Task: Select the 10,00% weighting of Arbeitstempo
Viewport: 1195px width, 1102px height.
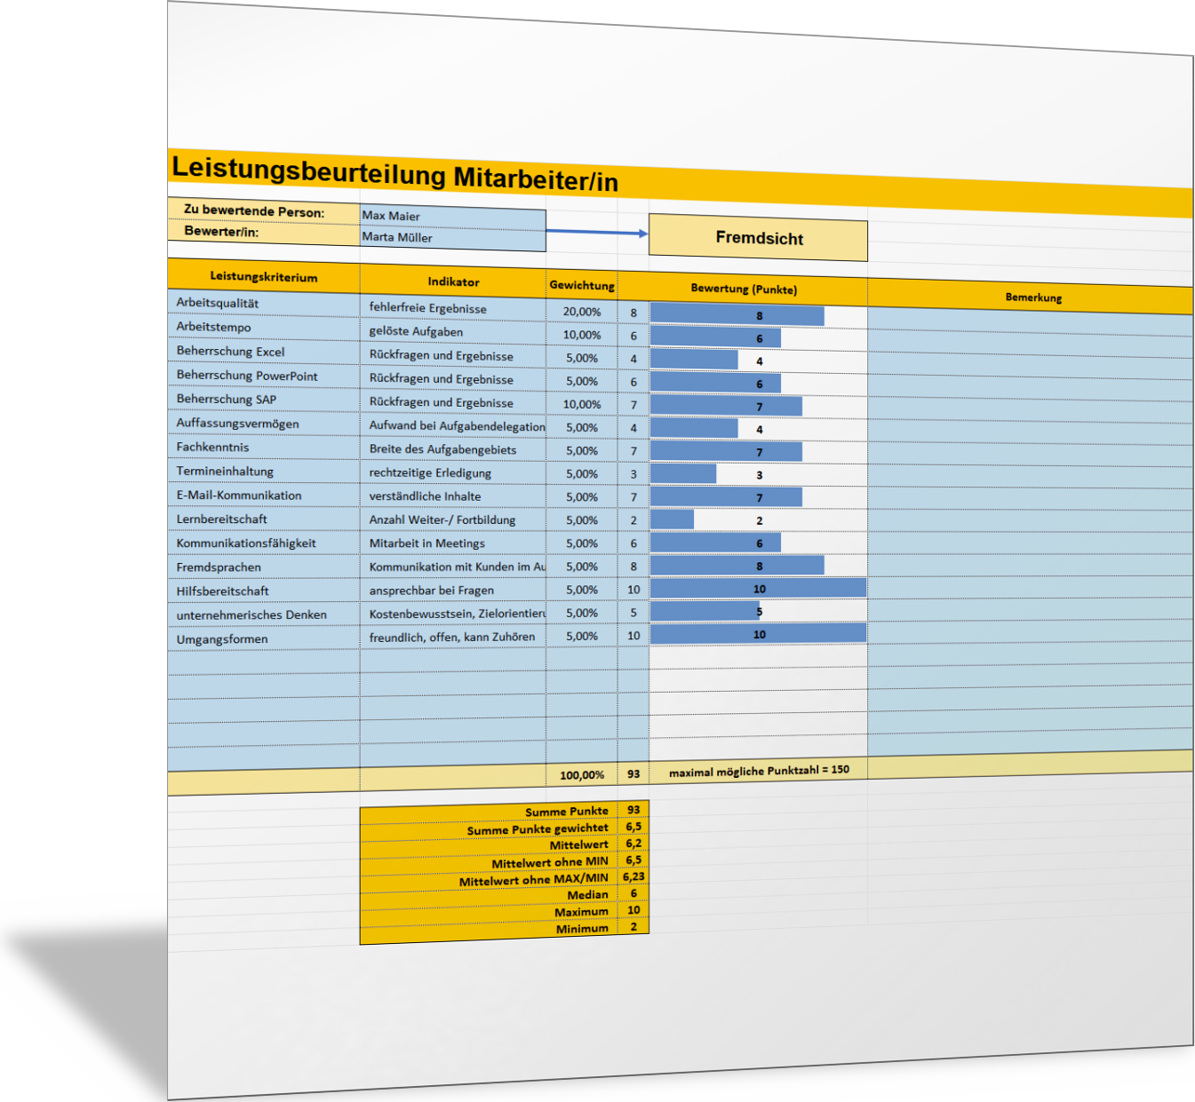Action: click(582, 335)
